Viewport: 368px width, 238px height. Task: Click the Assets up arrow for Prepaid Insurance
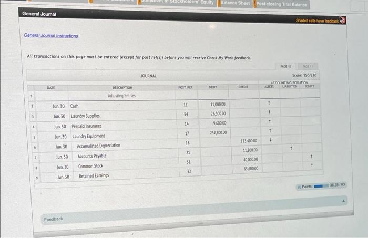point(270,121)
